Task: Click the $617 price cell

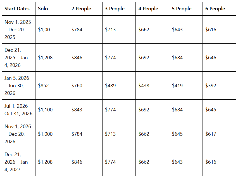Action: click(x=211, y=134)
